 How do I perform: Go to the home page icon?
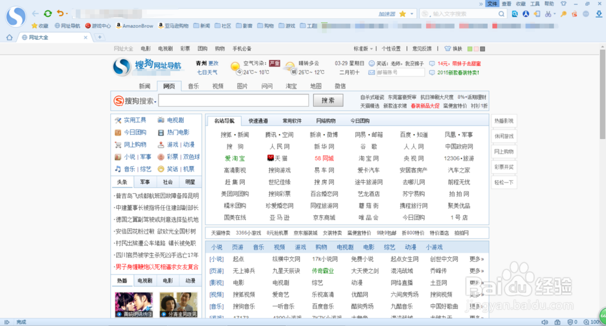[9, 38]
